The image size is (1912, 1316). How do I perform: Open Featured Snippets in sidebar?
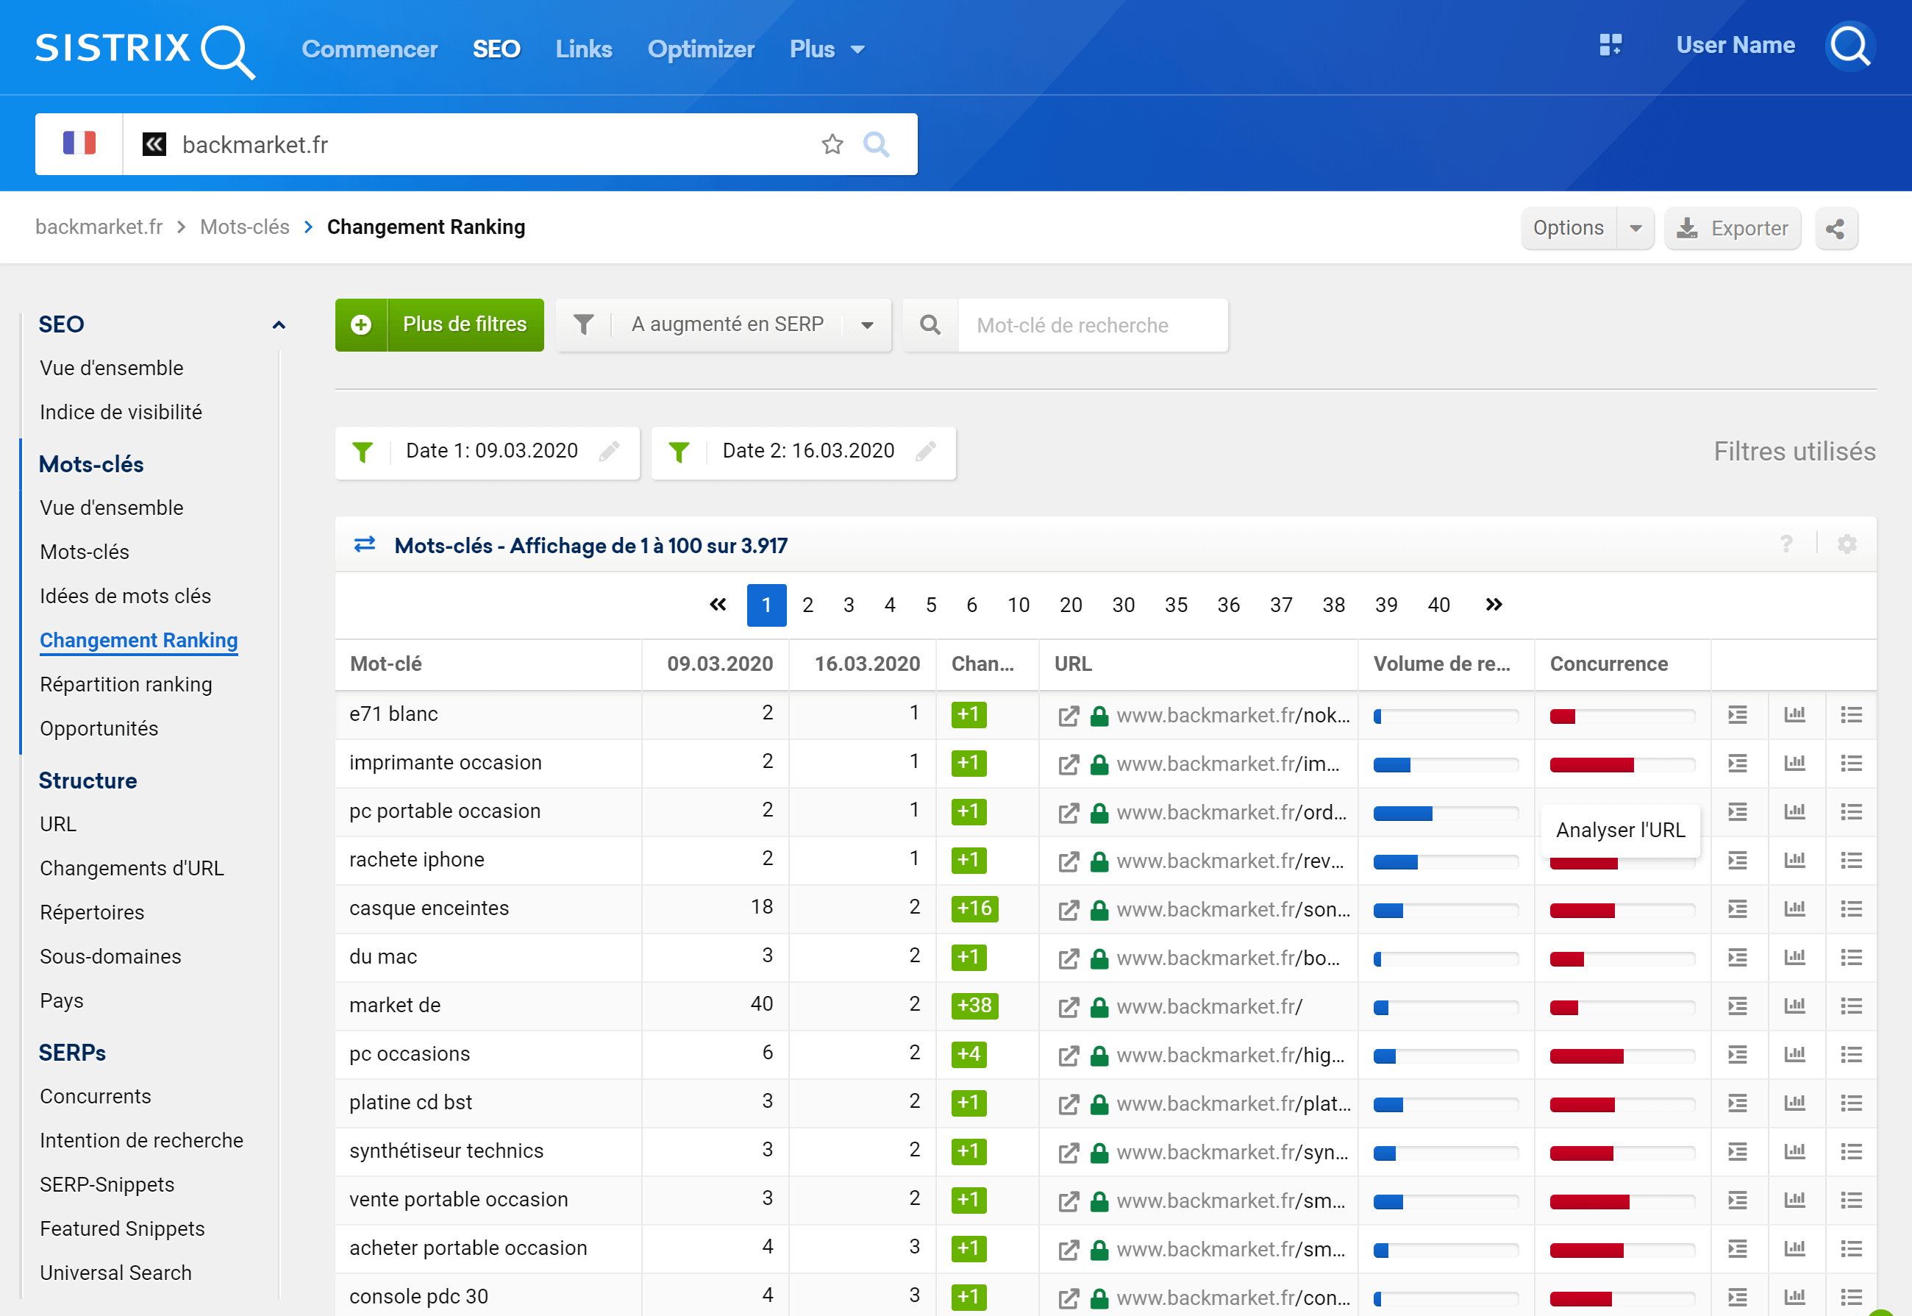tap(122, 1228)
